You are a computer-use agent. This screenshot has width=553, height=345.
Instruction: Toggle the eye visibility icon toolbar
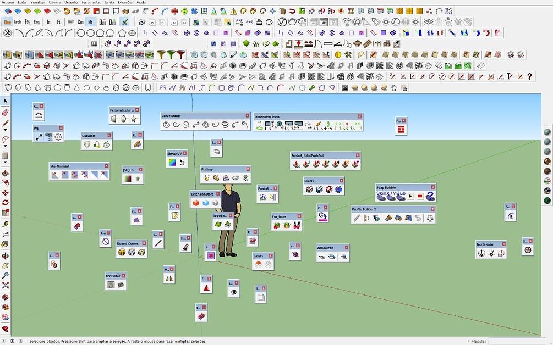tap(233, 292)
